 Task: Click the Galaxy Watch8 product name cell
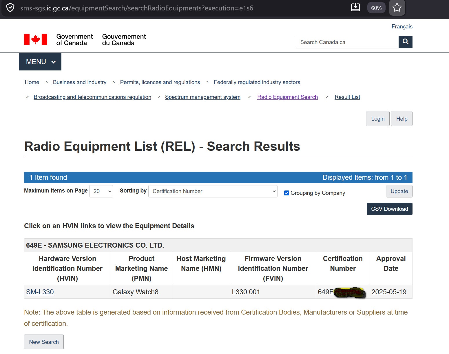[x=141, y=292]
